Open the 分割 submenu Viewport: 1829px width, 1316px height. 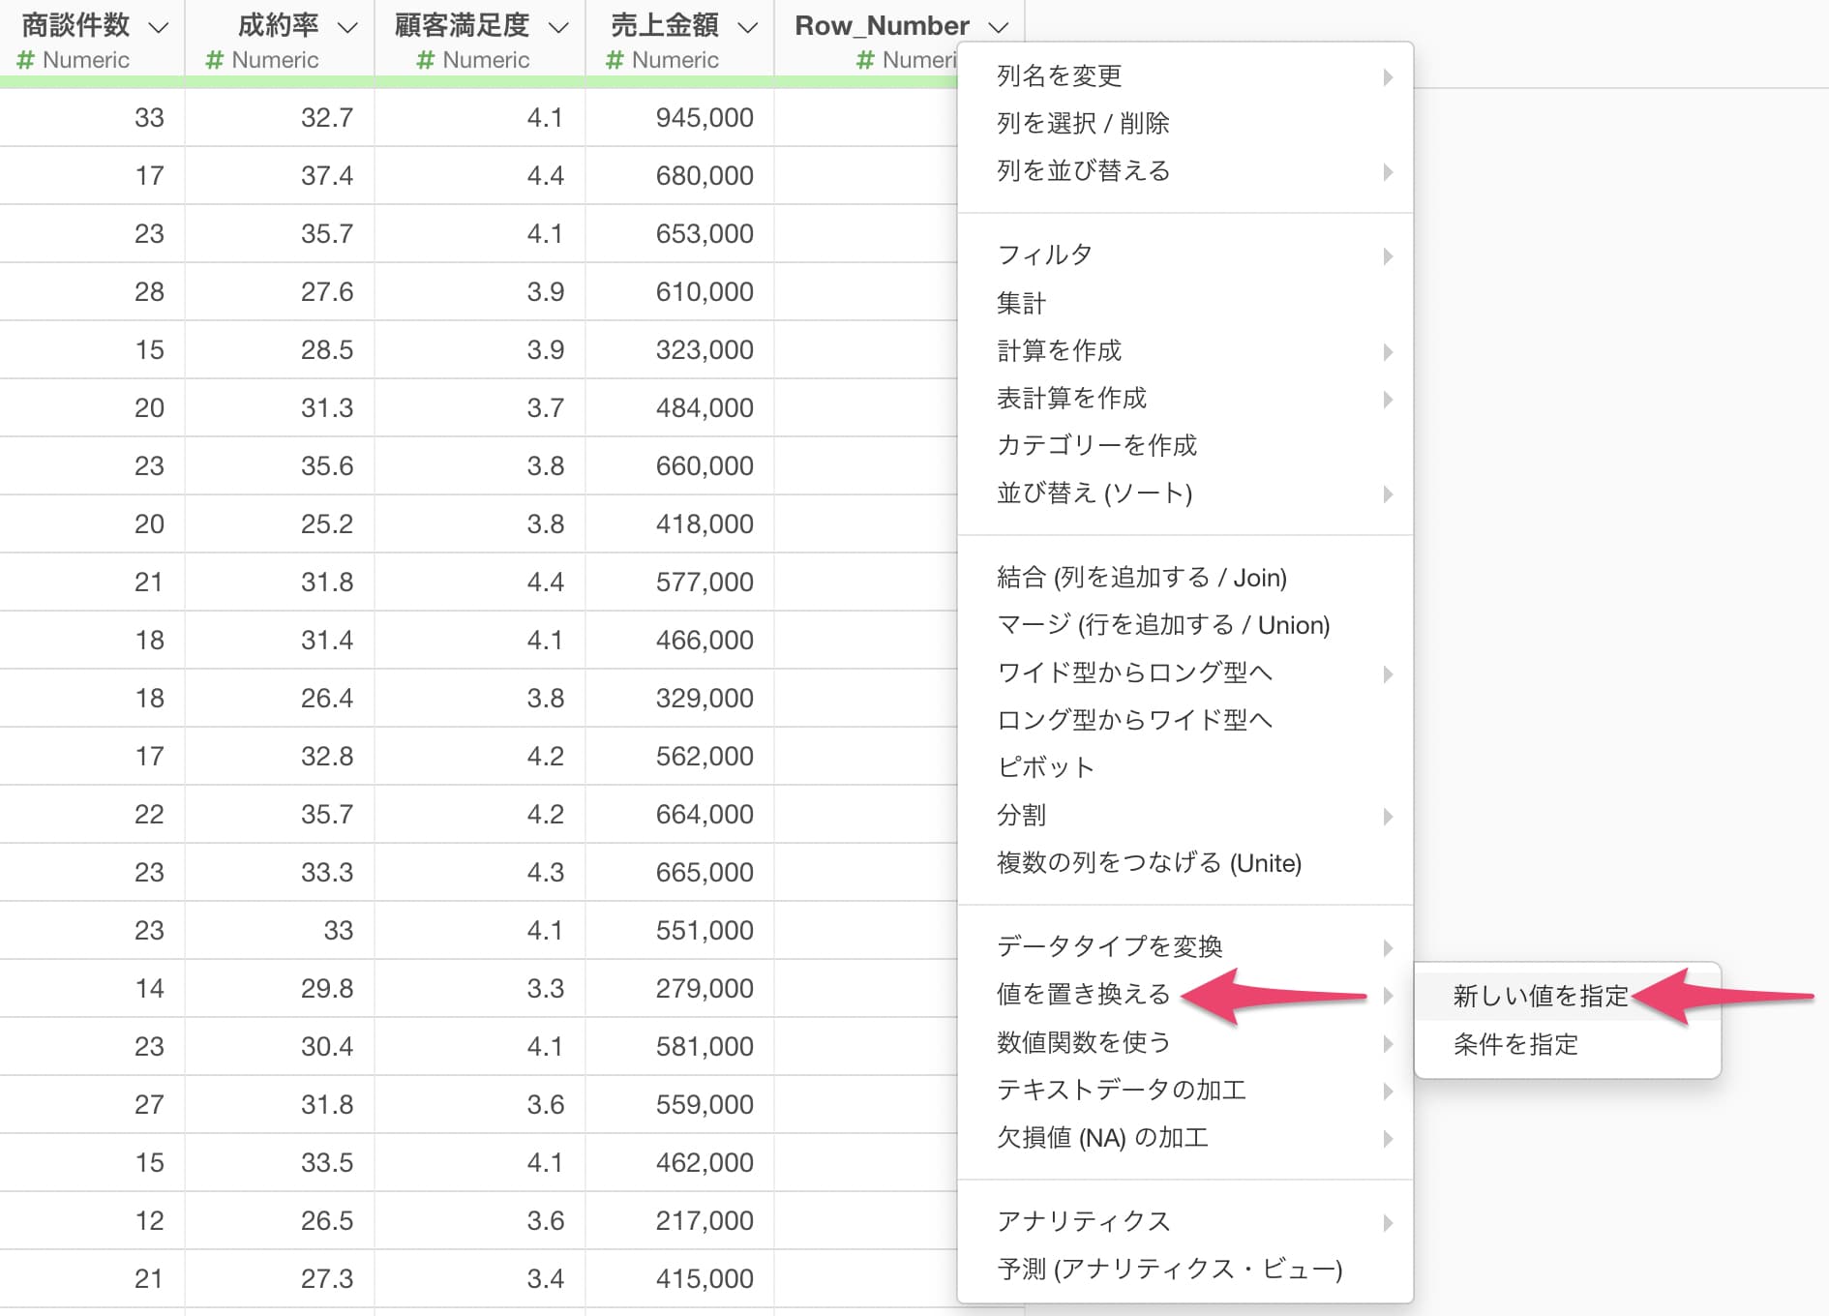(1185, 815)
